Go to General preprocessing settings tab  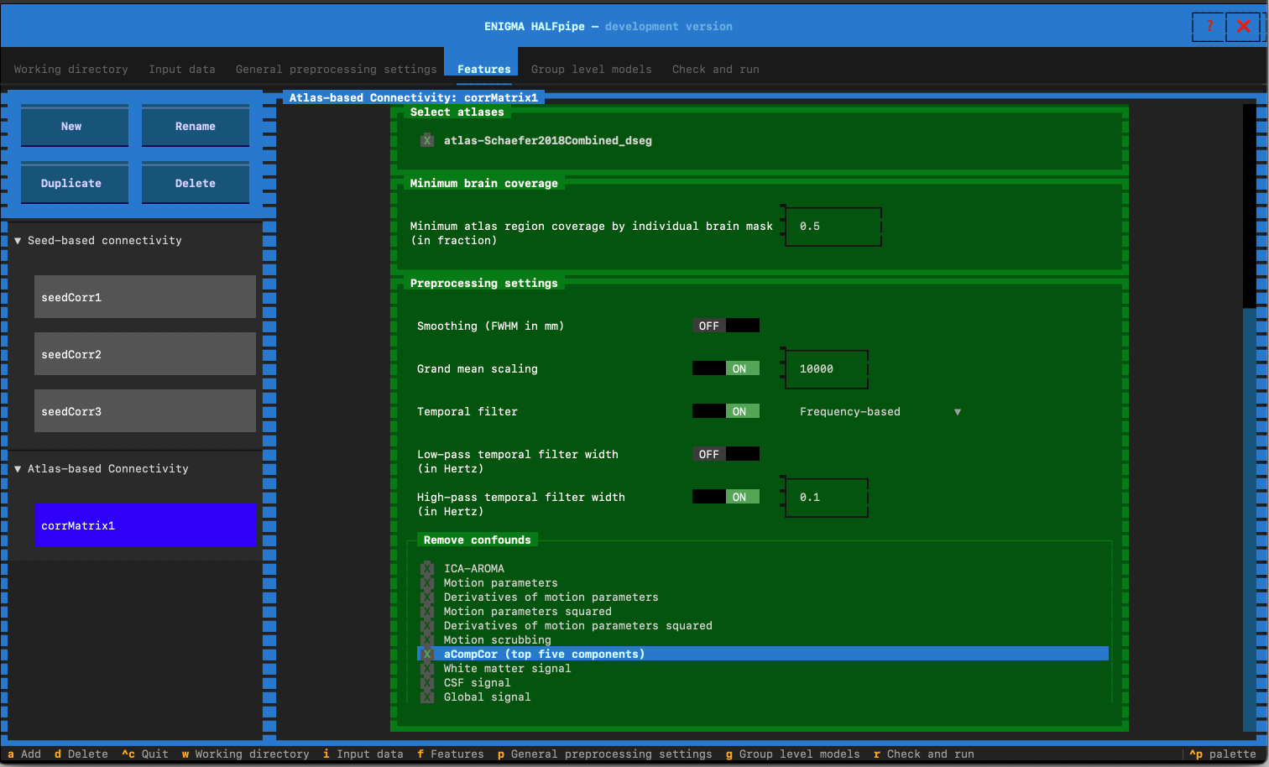click(x=337, y=70)
